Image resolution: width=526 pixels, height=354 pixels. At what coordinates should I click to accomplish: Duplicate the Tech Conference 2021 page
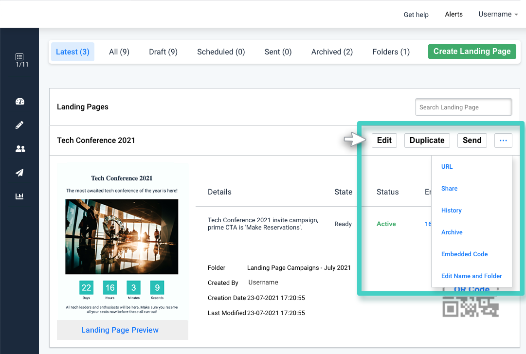[x=427, y=141]
